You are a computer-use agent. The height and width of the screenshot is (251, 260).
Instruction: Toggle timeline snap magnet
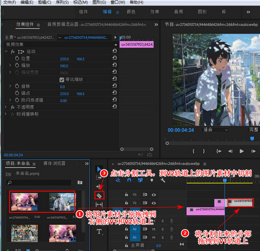[129, 180]
